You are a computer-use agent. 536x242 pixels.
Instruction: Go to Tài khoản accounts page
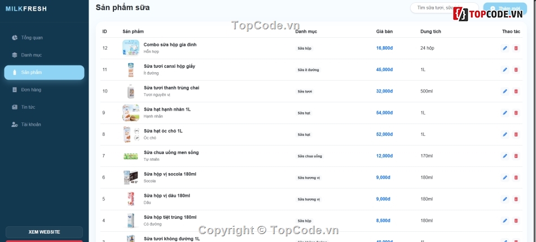(44, 125)
